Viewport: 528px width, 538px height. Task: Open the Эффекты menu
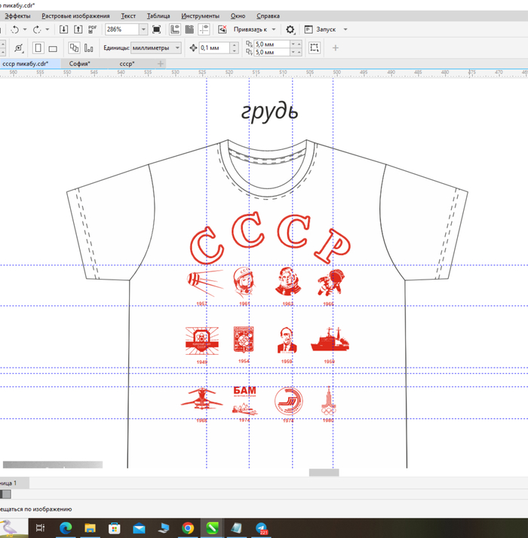[17, 16]
